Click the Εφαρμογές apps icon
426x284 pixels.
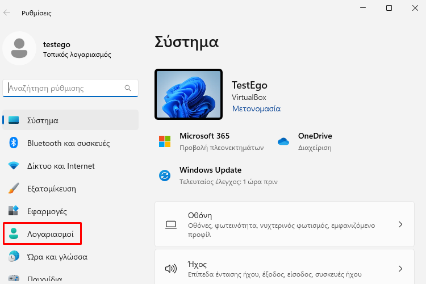[14, 211]
